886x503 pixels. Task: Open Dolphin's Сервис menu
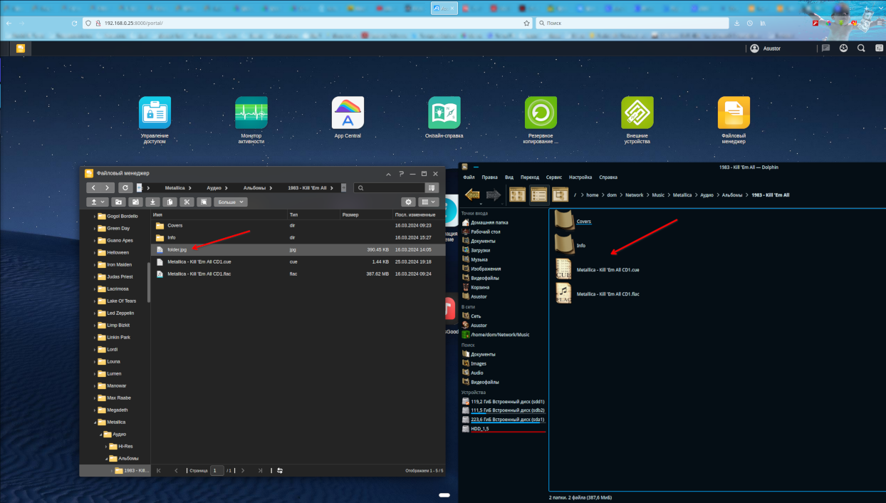553,177
